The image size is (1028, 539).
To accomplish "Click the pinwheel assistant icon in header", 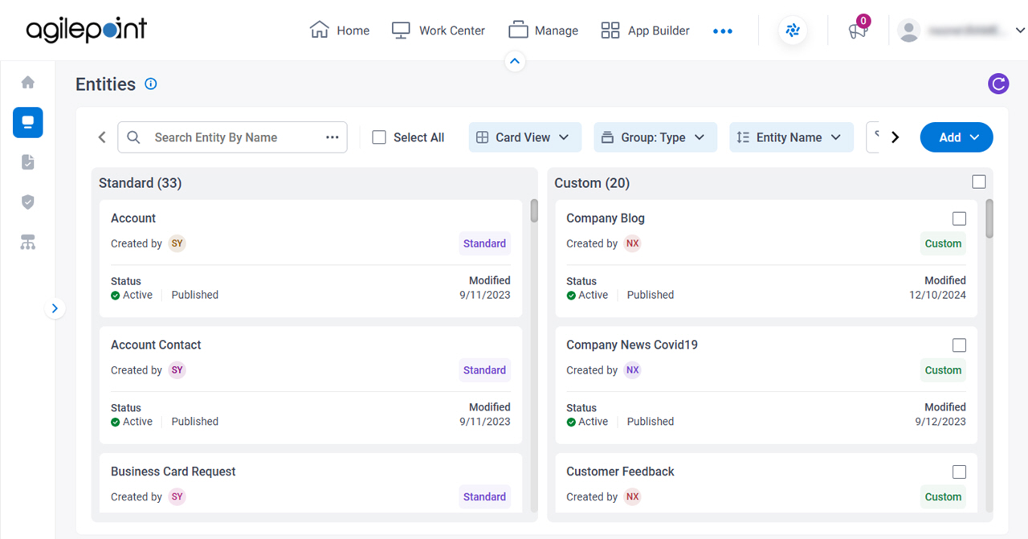I will click(x=793, y=31).
